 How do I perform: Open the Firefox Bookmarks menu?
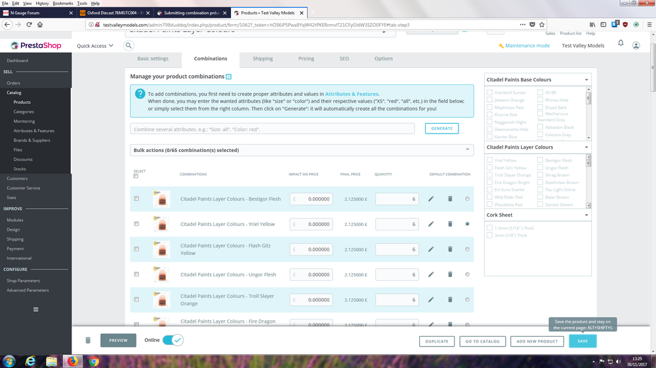coord(63,3)
